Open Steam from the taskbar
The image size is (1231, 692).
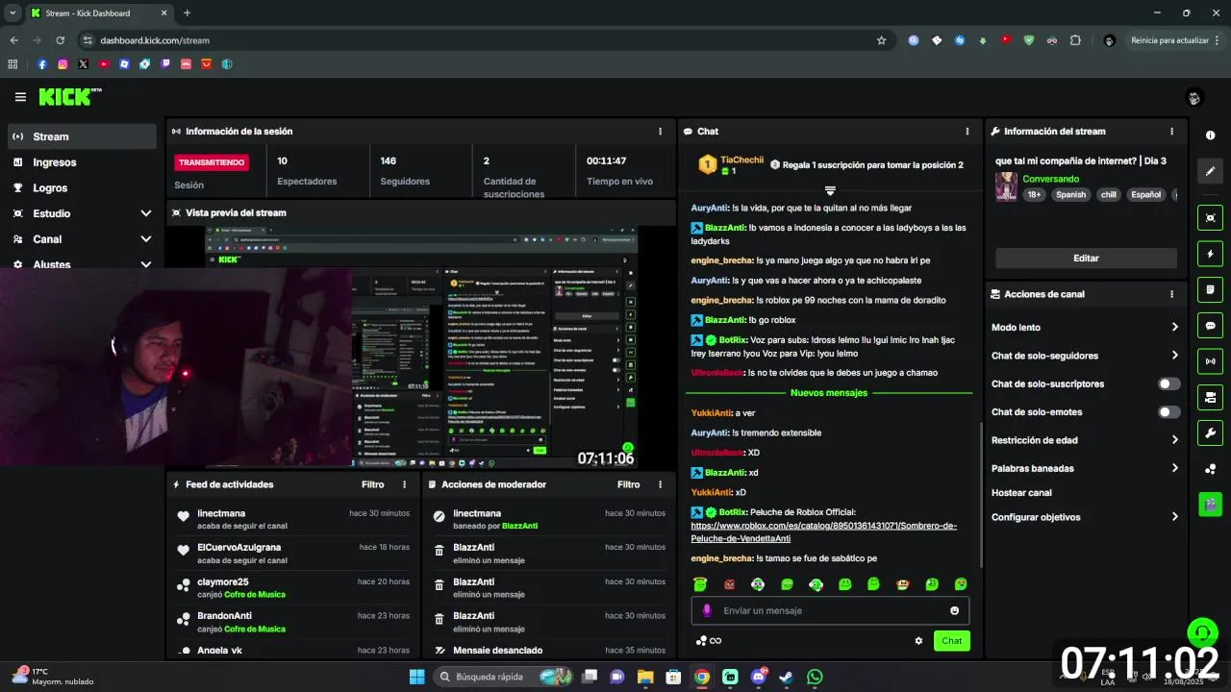[786, 677]
